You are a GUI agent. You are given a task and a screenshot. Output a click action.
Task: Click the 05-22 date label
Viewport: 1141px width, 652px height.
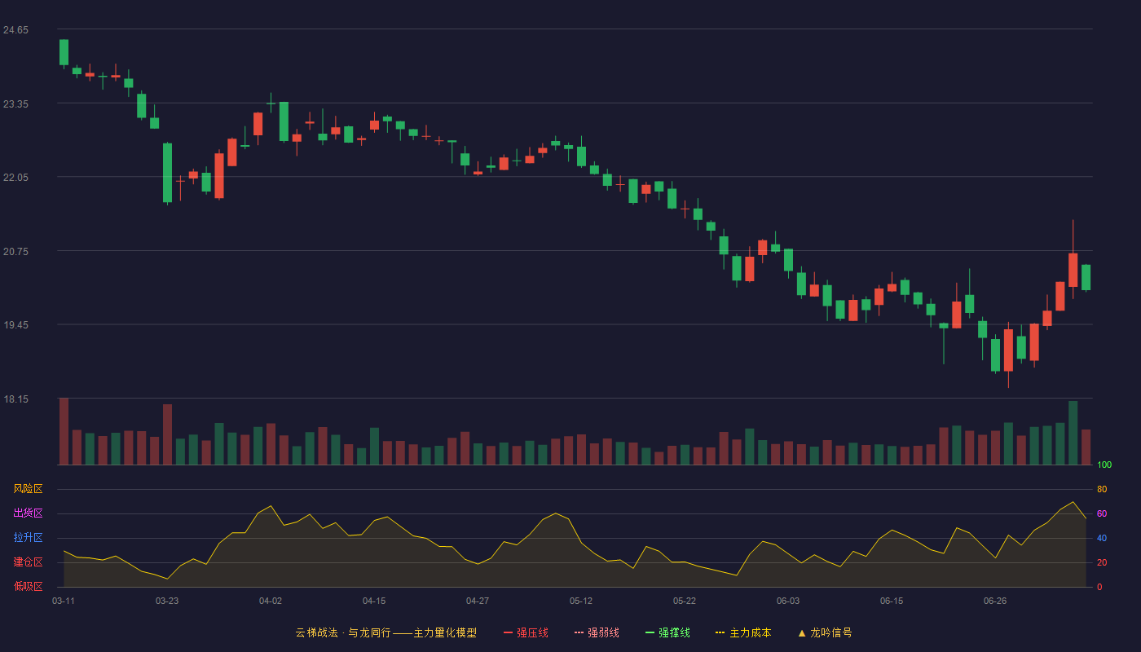coord(685,601)
